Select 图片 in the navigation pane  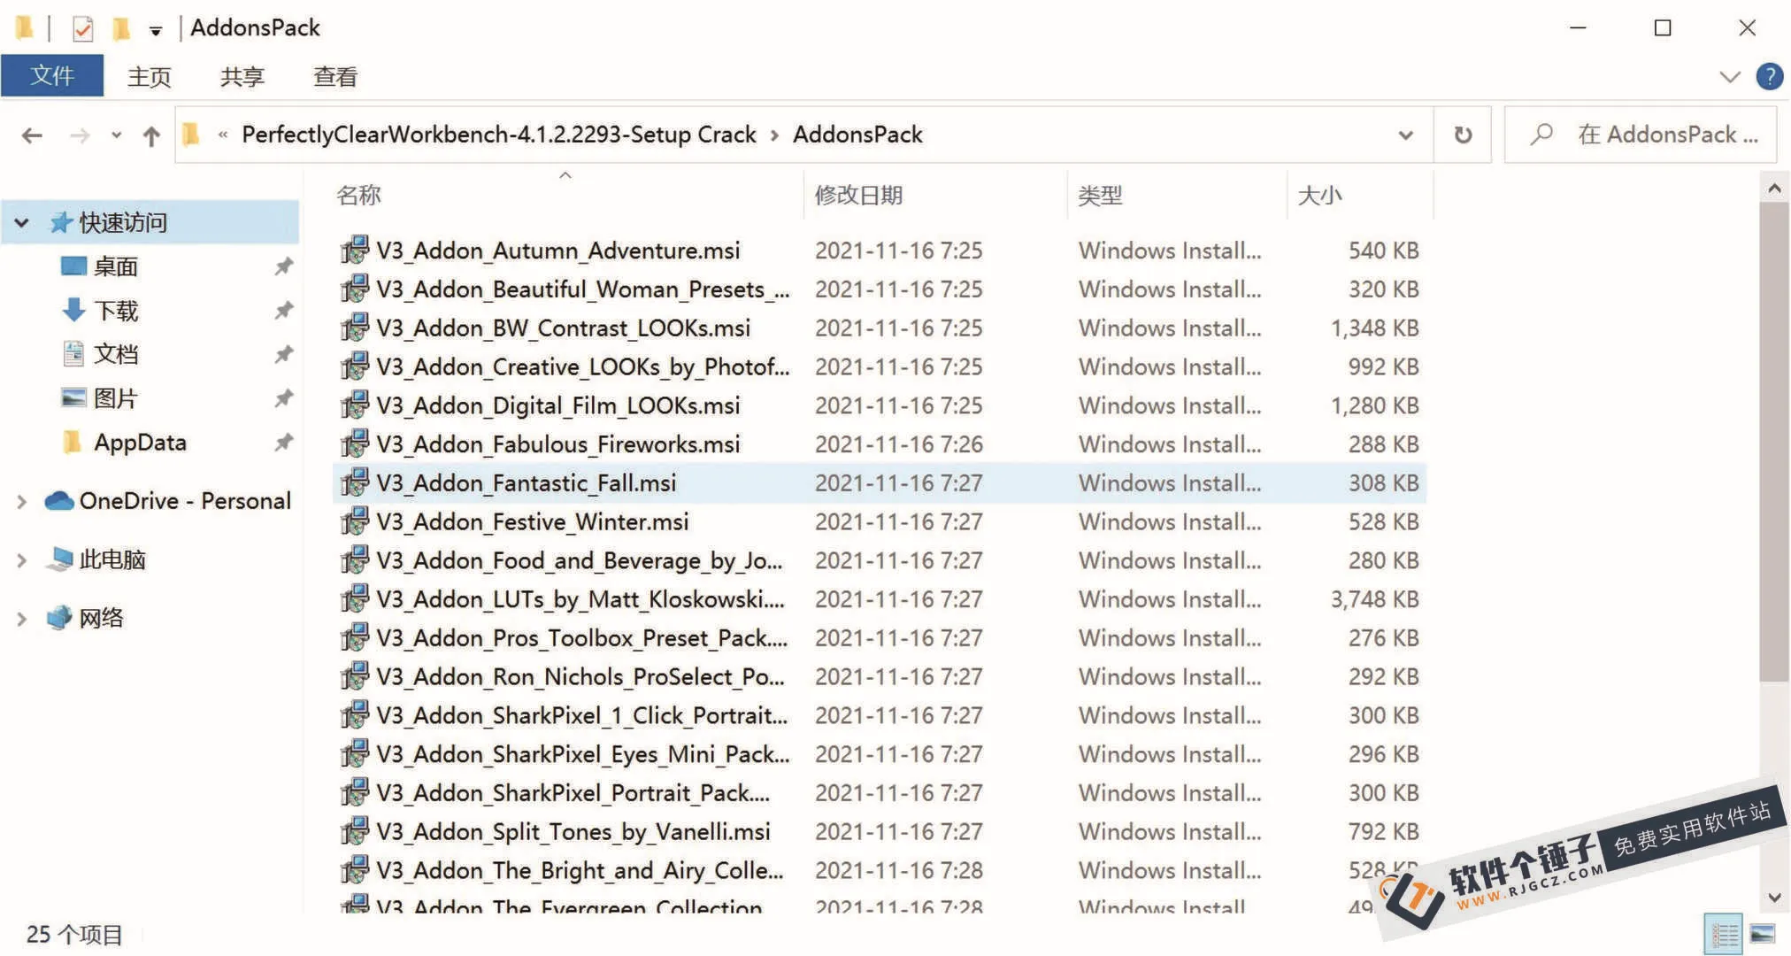click(116, 398)
